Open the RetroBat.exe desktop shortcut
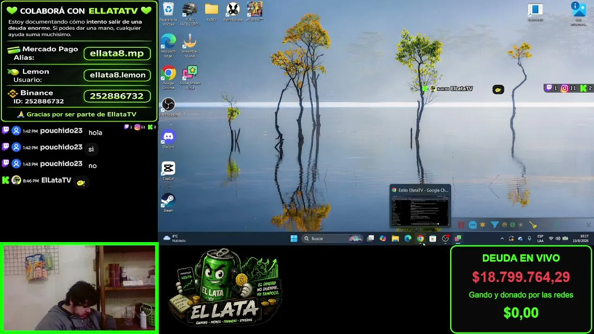This screenshot has height=334, width=594. coord(233,13)
